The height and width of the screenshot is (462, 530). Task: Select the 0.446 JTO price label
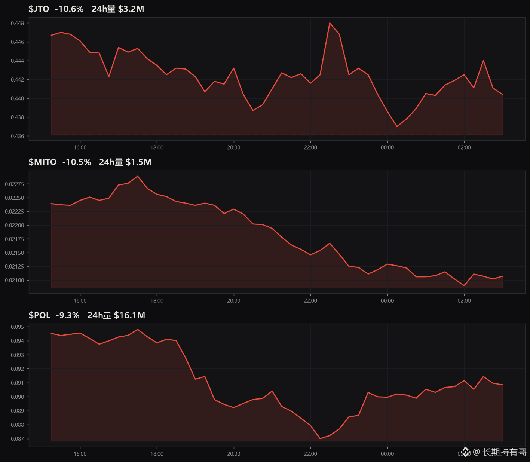pyautogui.click(x=17, y=42)
